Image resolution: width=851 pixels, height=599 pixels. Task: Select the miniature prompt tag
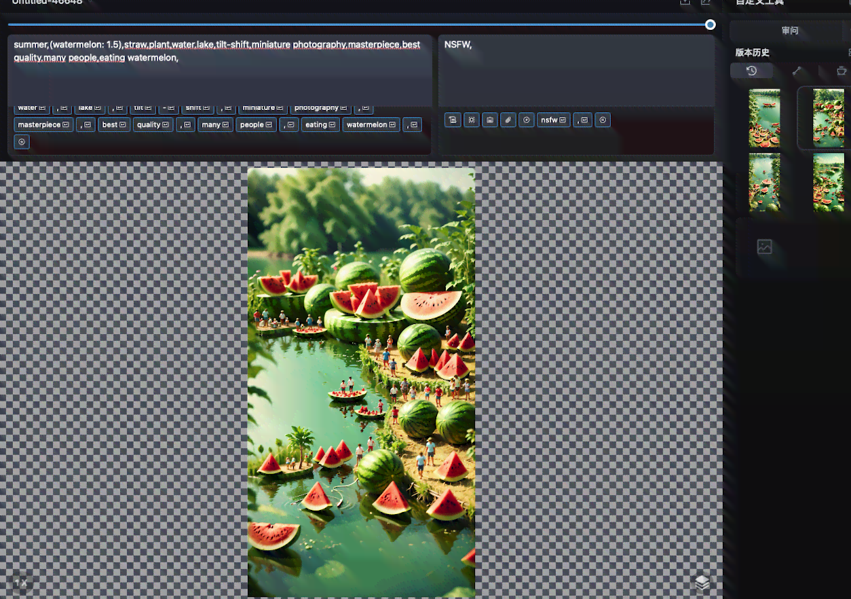point(263,107)
